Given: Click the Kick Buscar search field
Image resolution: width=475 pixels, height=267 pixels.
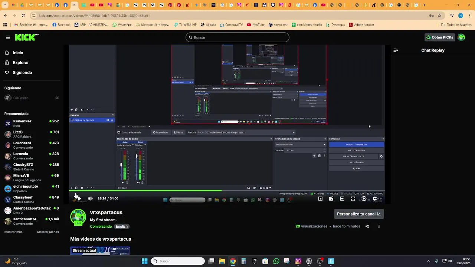Looking at the screenshot, I should [237, 37].
